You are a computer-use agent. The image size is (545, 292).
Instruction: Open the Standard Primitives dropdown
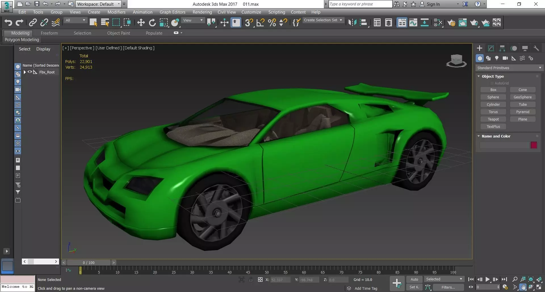tap(509, 68)
